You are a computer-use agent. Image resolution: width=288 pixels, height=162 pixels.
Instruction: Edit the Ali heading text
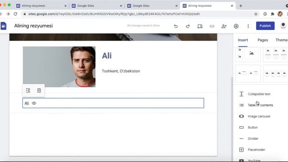(x=107, y=56)
